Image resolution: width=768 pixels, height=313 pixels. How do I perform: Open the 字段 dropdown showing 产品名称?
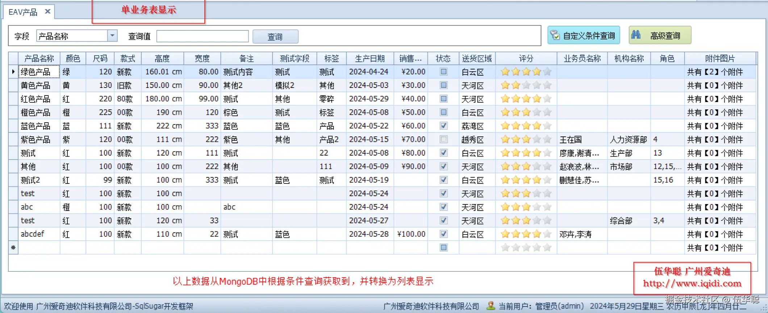click(x=112, y=35)
